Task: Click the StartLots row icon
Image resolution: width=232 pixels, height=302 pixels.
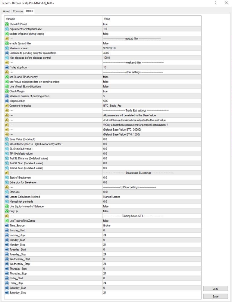Action: point(7,192)
